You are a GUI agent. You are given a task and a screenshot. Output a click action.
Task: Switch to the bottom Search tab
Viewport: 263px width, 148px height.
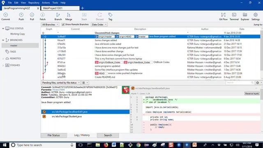tap(108, 135)
